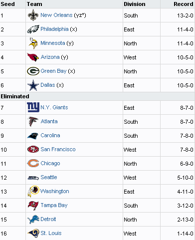195x240 pixels.
Task: Click the New Orleans Saints fleur-de-lis logo
Action: coord(33,15)
